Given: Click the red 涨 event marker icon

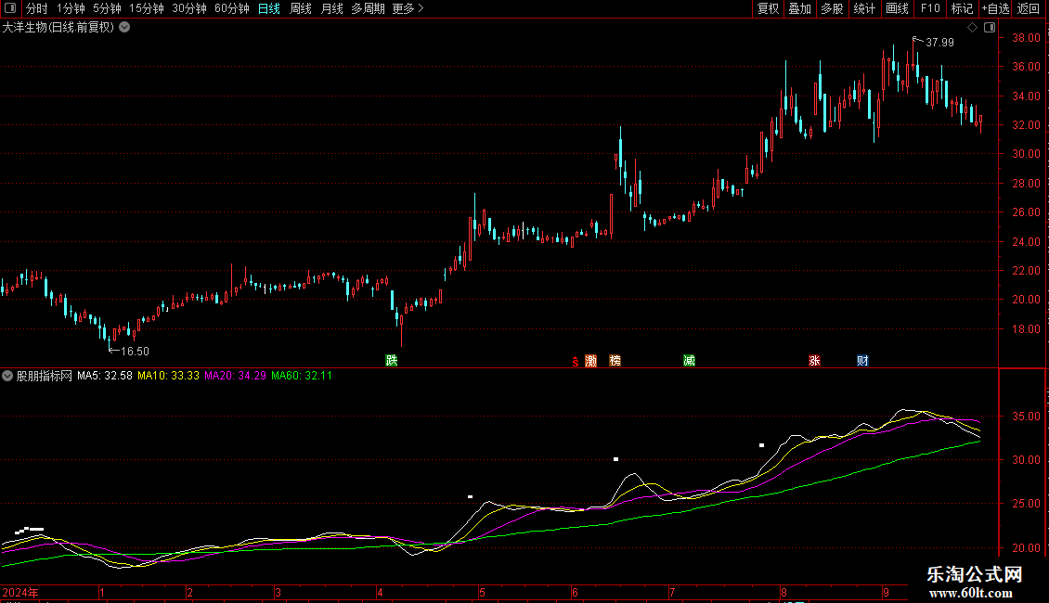Looking at the screenshot, I should (x=814, y=360).
